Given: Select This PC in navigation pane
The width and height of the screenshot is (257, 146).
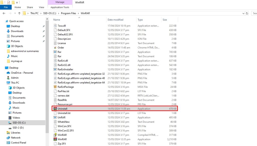Looking at the screenshot, I should coord(15,83).
